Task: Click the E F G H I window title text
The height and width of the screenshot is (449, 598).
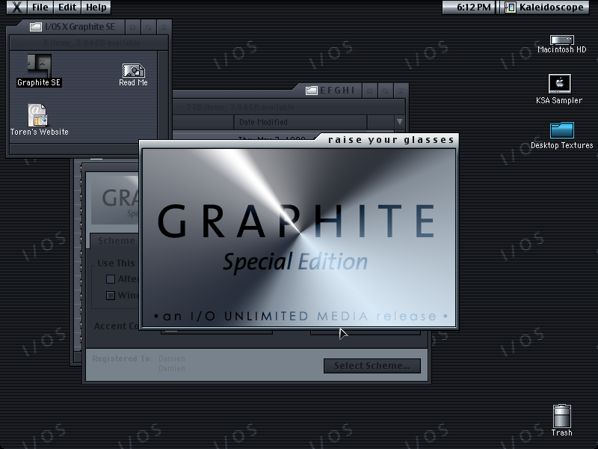Action: pos(337,91)
